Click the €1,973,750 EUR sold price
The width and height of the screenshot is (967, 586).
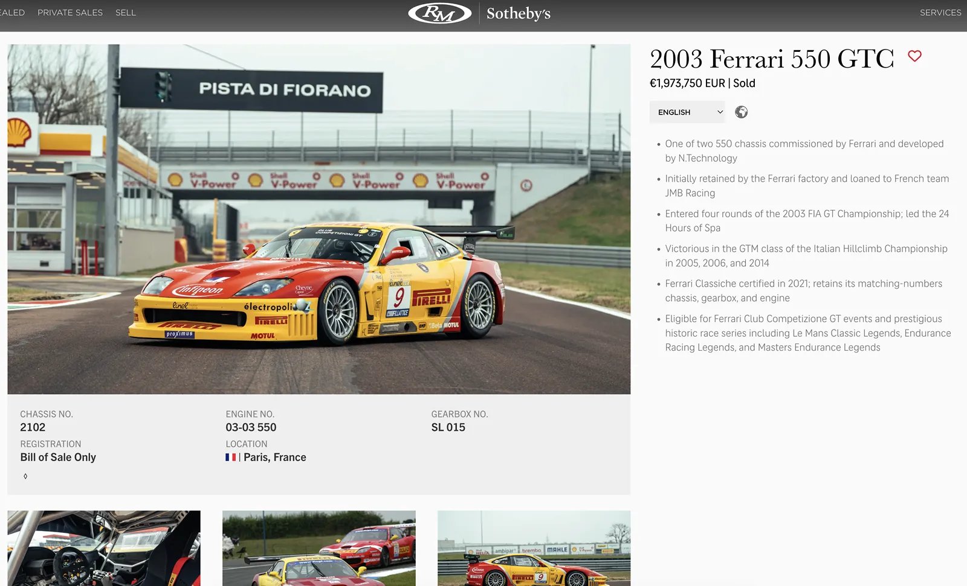coord(702,83)
